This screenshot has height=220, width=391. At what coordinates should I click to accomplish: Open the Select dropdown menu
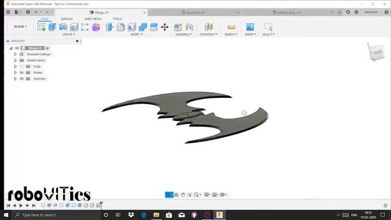(268, 34)
